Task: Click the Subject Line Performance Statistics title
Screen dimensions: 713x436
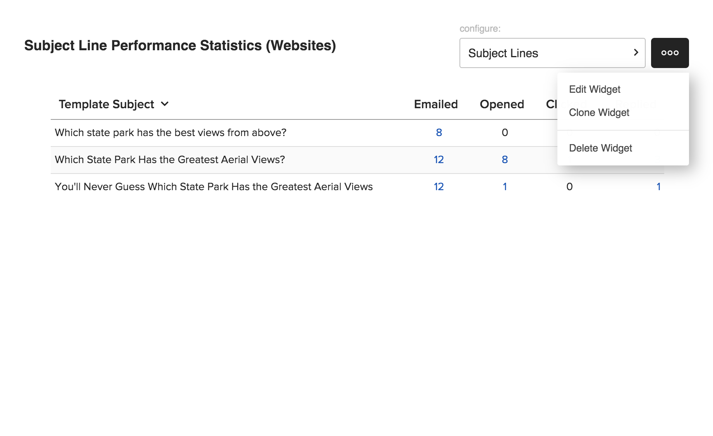Action: [180, 46]
